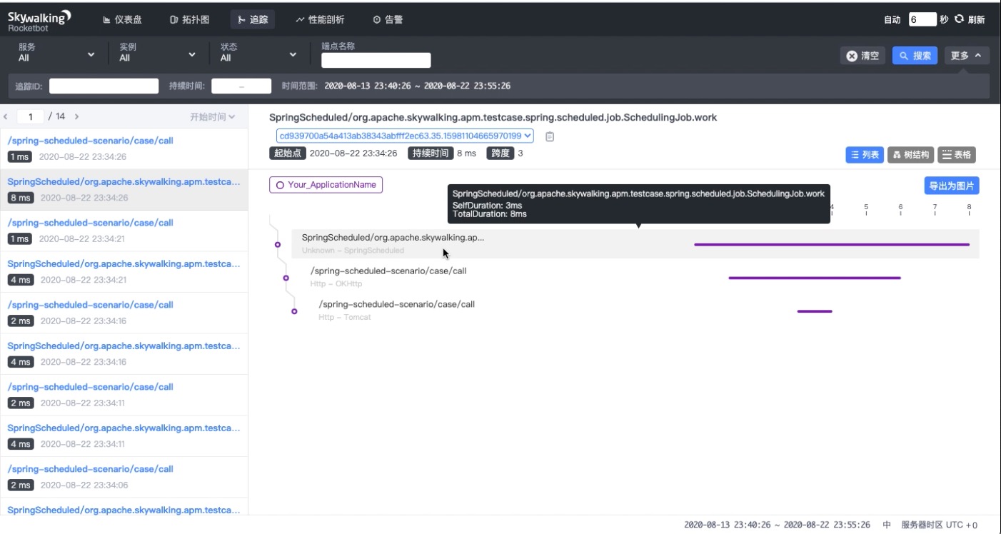Focus the 持续时间 duration range input
This screenshot has width=1001, height=534.
pyautogui.click(x=241, y=86)
